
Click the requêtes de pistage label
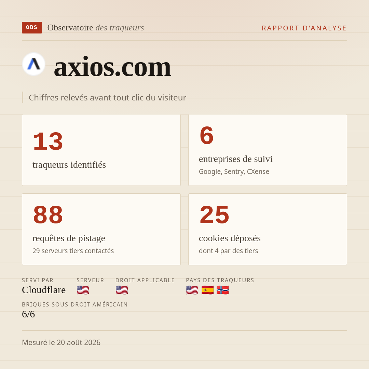click(69, 238)
